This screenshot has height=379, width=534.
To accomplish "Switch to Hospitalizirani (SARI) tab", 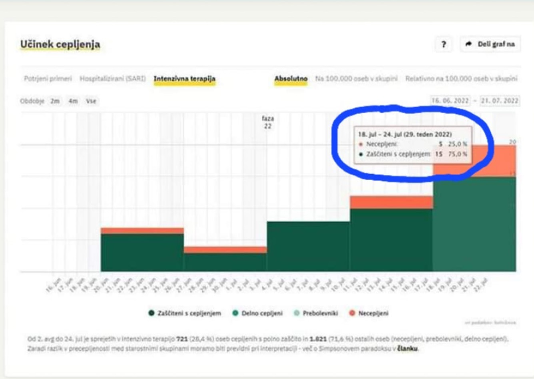I will pyautogui.click(x=113, y=79).
